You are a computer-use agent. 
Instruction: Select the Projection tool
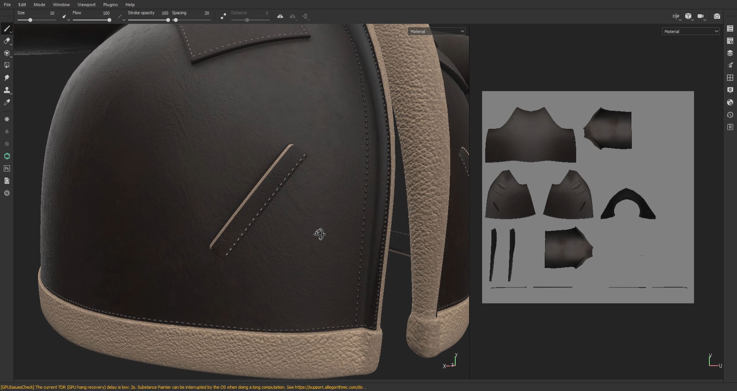click(x=7, y=53)
